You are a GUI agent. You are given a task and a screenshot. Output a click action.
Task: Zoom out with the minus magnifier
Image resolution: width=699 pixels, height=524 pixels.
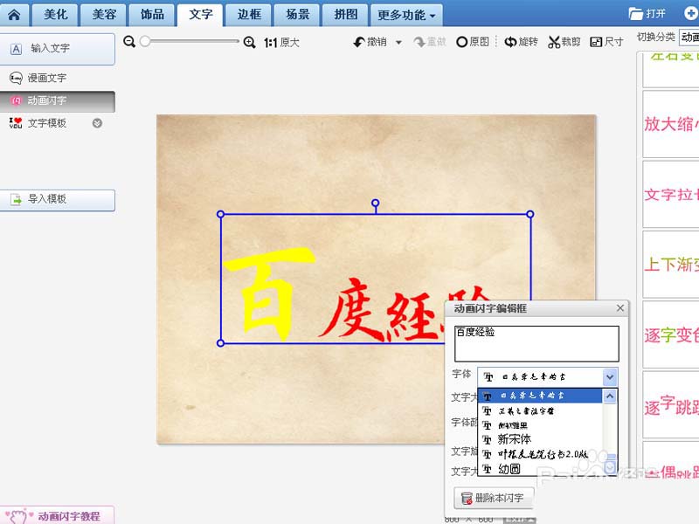tap(129, 42)
